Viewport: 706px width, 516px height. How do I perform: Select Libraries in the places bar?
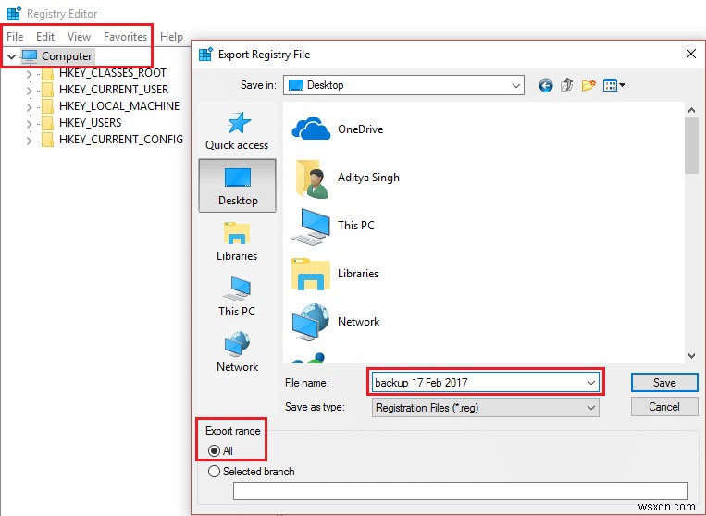pyautogui.click(x=237, y=241)
